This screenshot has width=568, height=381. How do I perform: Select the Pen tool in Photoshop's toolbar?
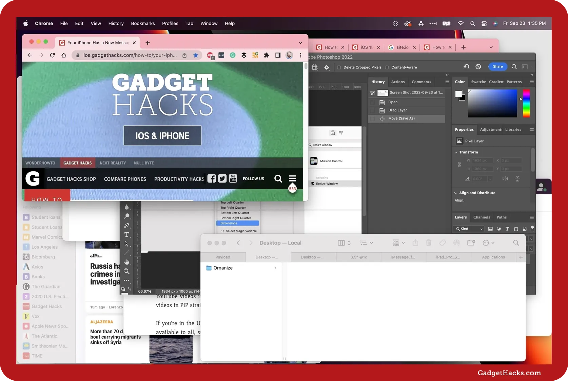click(127, 225)
